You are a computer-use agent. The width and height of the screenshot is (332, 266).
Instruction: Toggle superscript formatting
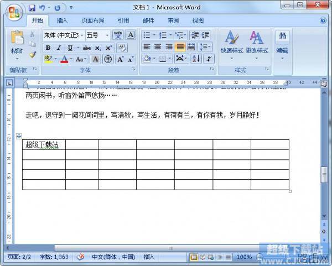point(109,48)
